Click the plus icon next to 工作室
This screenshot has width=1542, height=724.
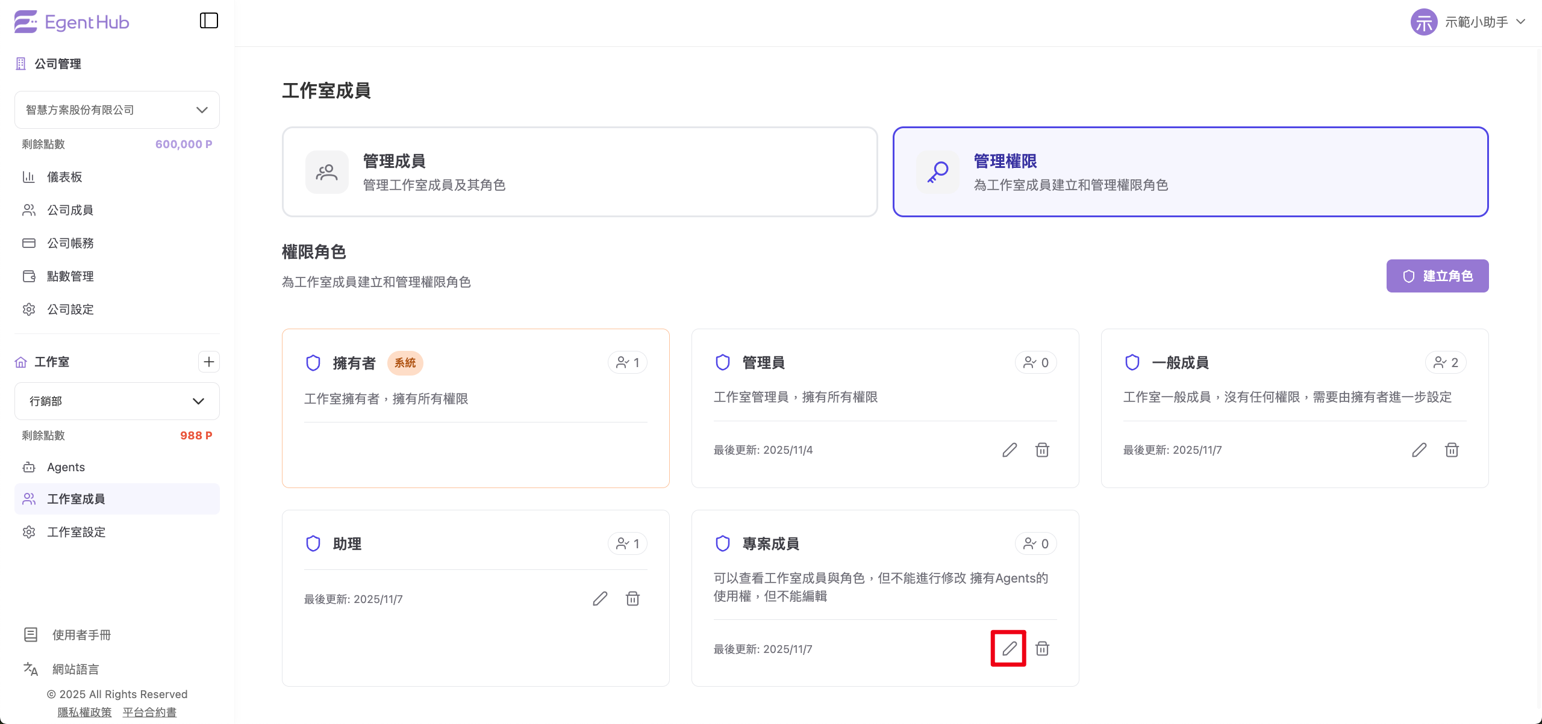pos(208,362)
